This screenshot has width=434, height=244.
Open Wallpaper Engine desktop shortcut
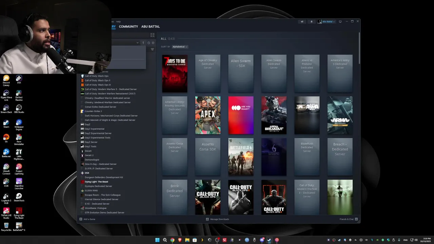[19, 125]
